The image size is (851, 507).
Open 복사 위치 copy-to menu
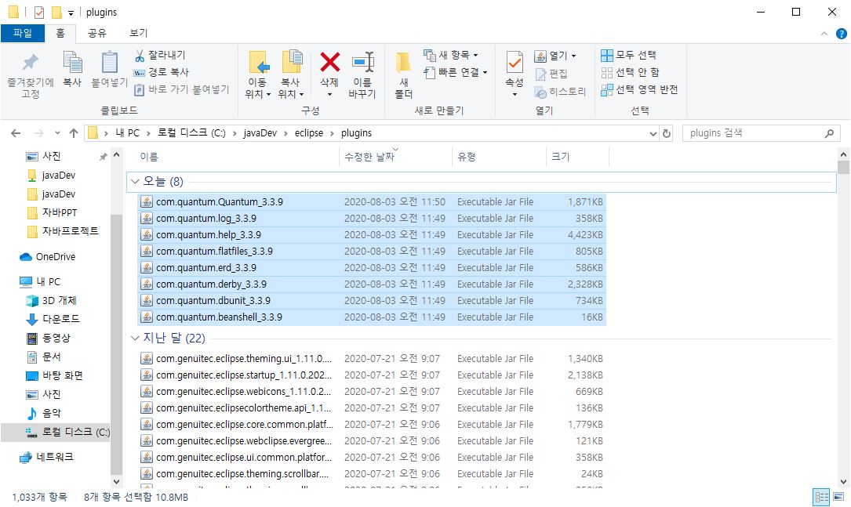click(291, 75)
